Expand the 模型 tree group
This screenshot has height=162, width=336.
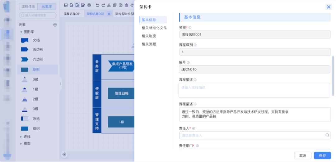tap(21, 144)
